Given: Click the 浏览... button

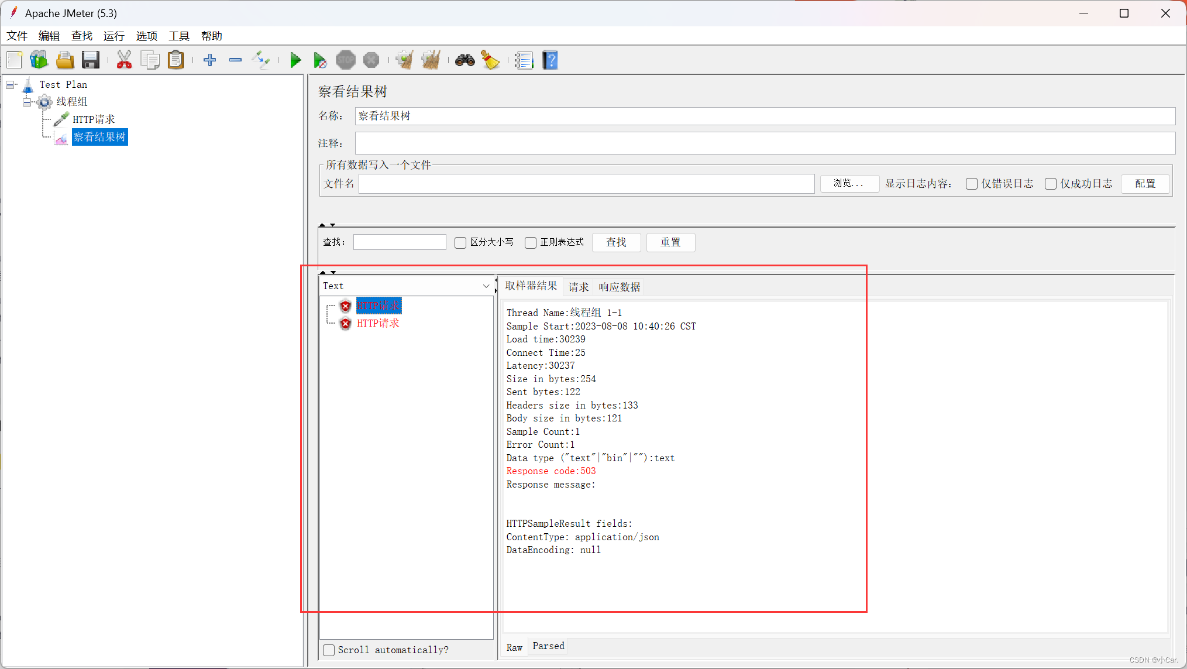Looking at the screenshot, I should 849,184.
